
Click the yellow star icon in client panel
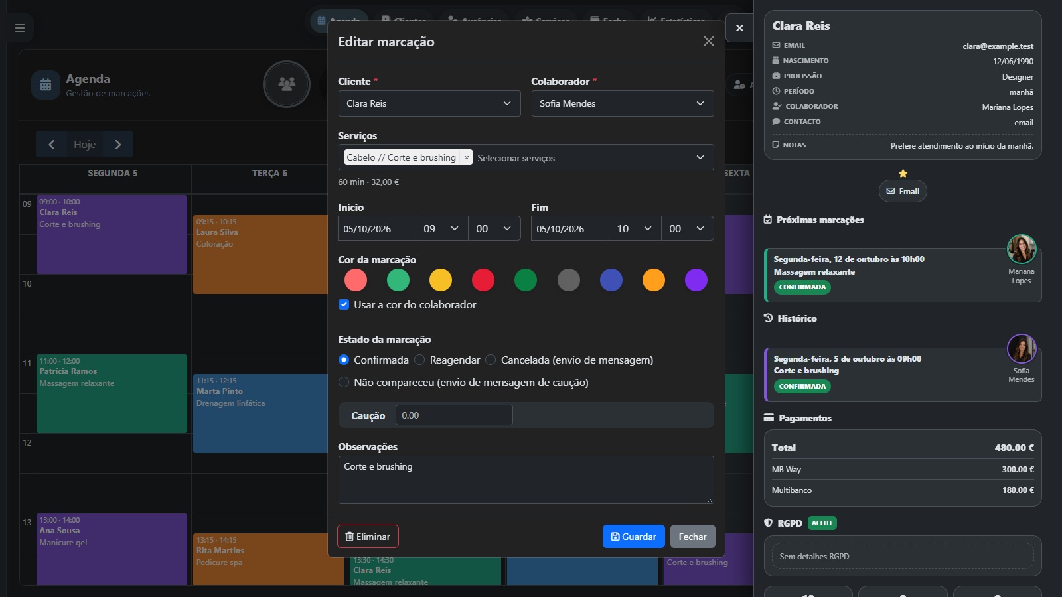point(903,173)
